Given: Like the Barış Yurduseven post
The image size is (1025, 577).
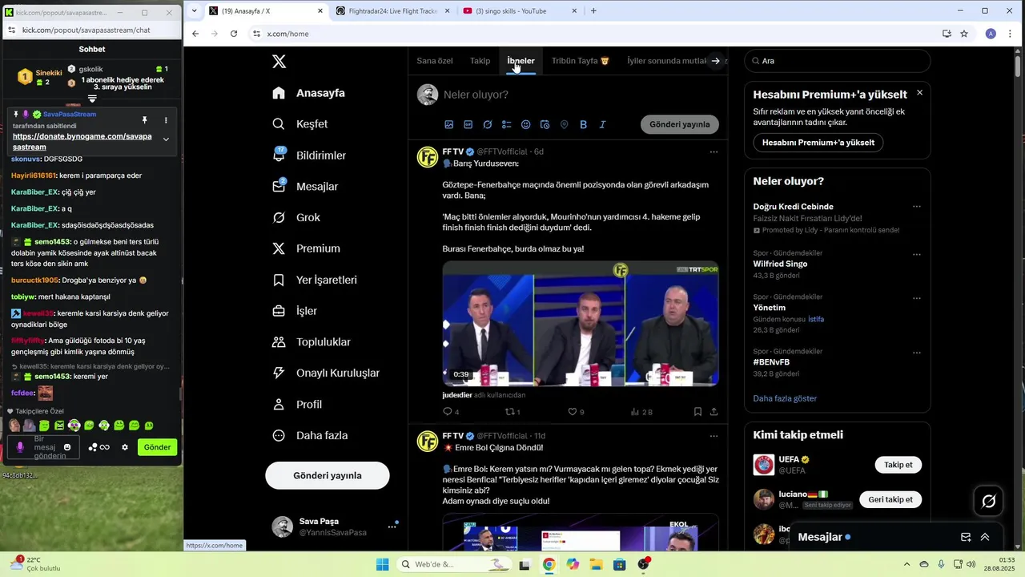Looking at the screenshot, I should pyautogui.click(x=576, y=412).
